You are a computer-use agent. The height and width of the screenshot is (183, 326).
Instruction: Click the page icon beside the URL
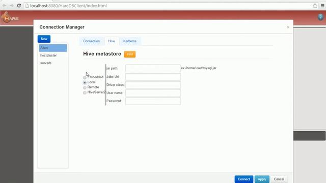point(27,6)
